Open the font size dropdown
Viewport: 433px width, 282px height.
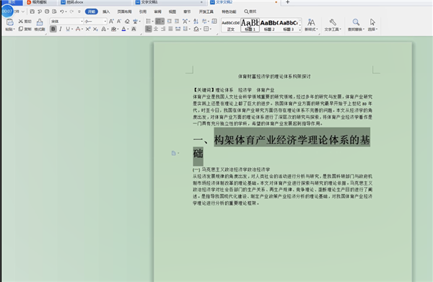click(105, 21)
